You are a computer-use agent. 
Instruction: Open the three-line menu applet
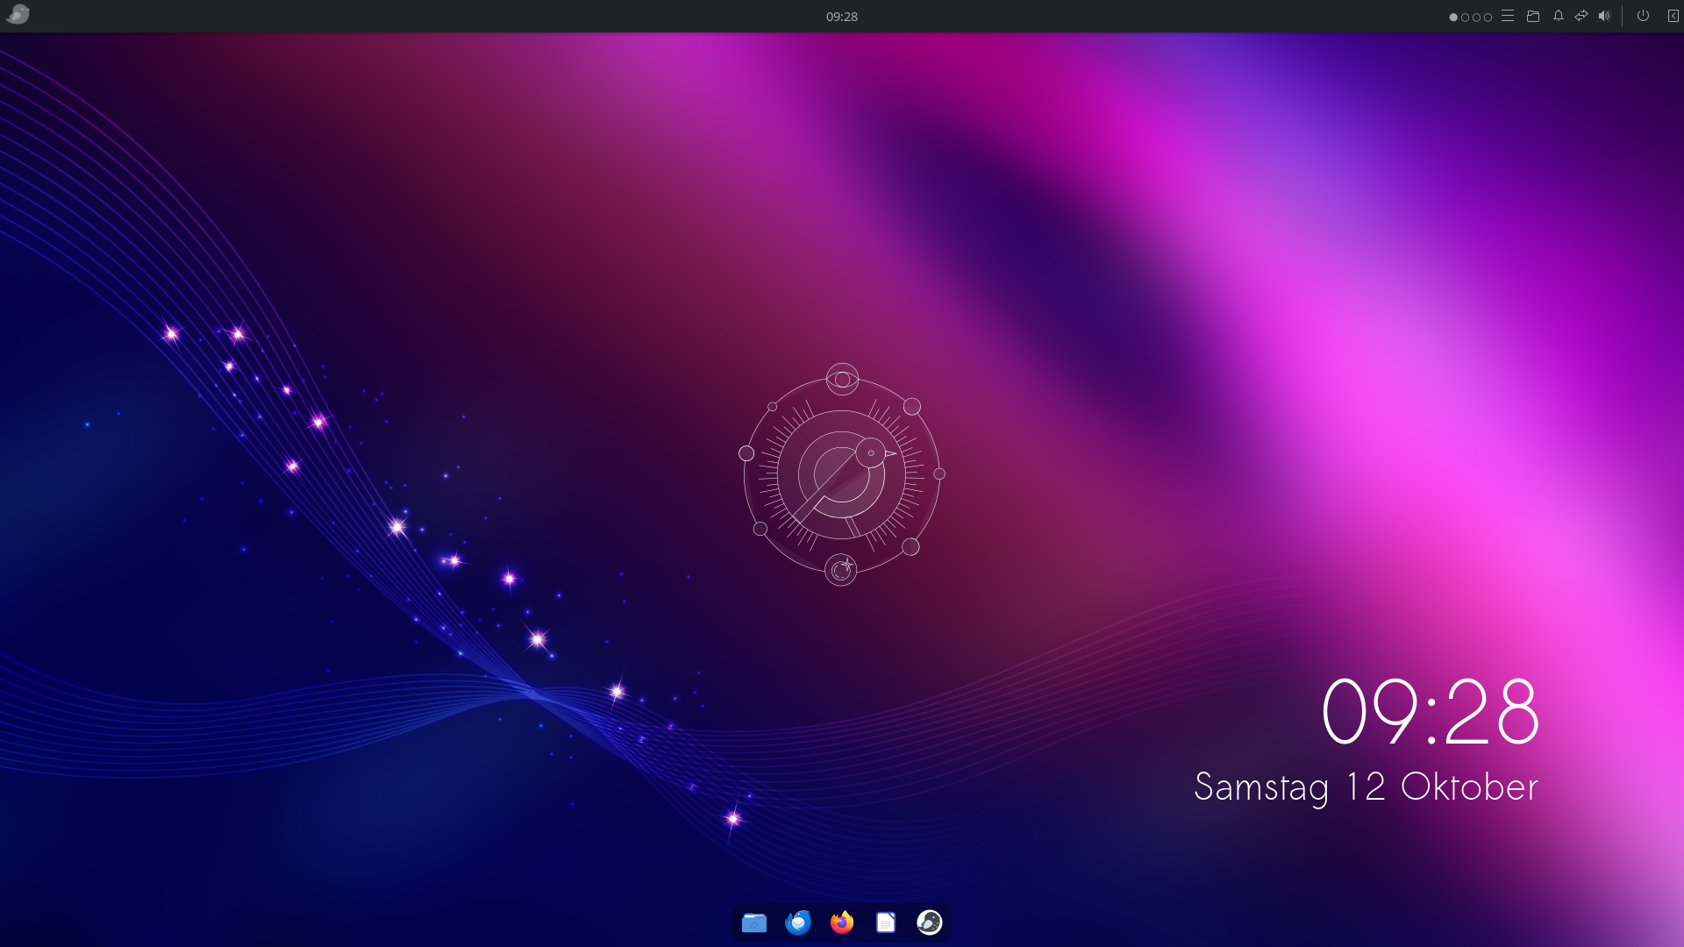coord(1508,16)
